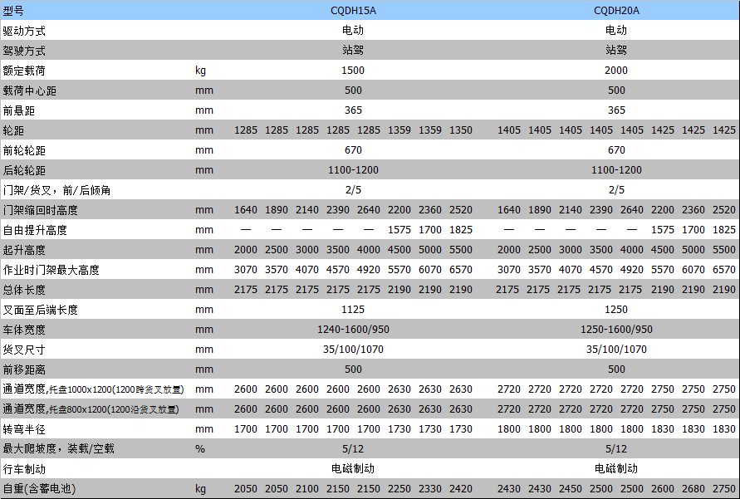Image resolution: width=740 pixels, height=499 pixels.
Task: Click the CQDH15A model column header
Action: click(353, 11)
